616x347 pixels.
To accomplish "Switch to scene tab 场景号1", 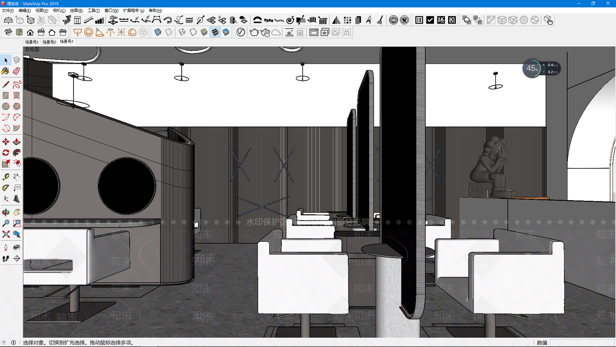I will point(32,42).
